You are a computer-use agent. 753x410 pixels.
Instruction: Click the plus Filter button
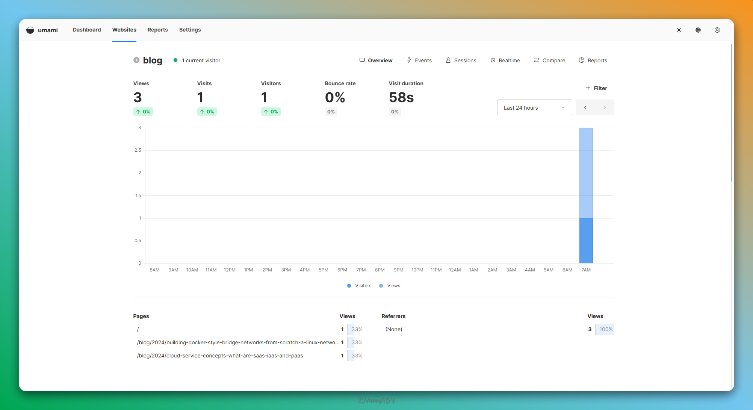[596, 88]
